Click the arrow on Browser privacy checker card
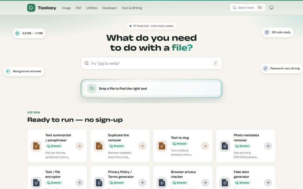The width and height of the screenshot is (303, 189). 205,183
